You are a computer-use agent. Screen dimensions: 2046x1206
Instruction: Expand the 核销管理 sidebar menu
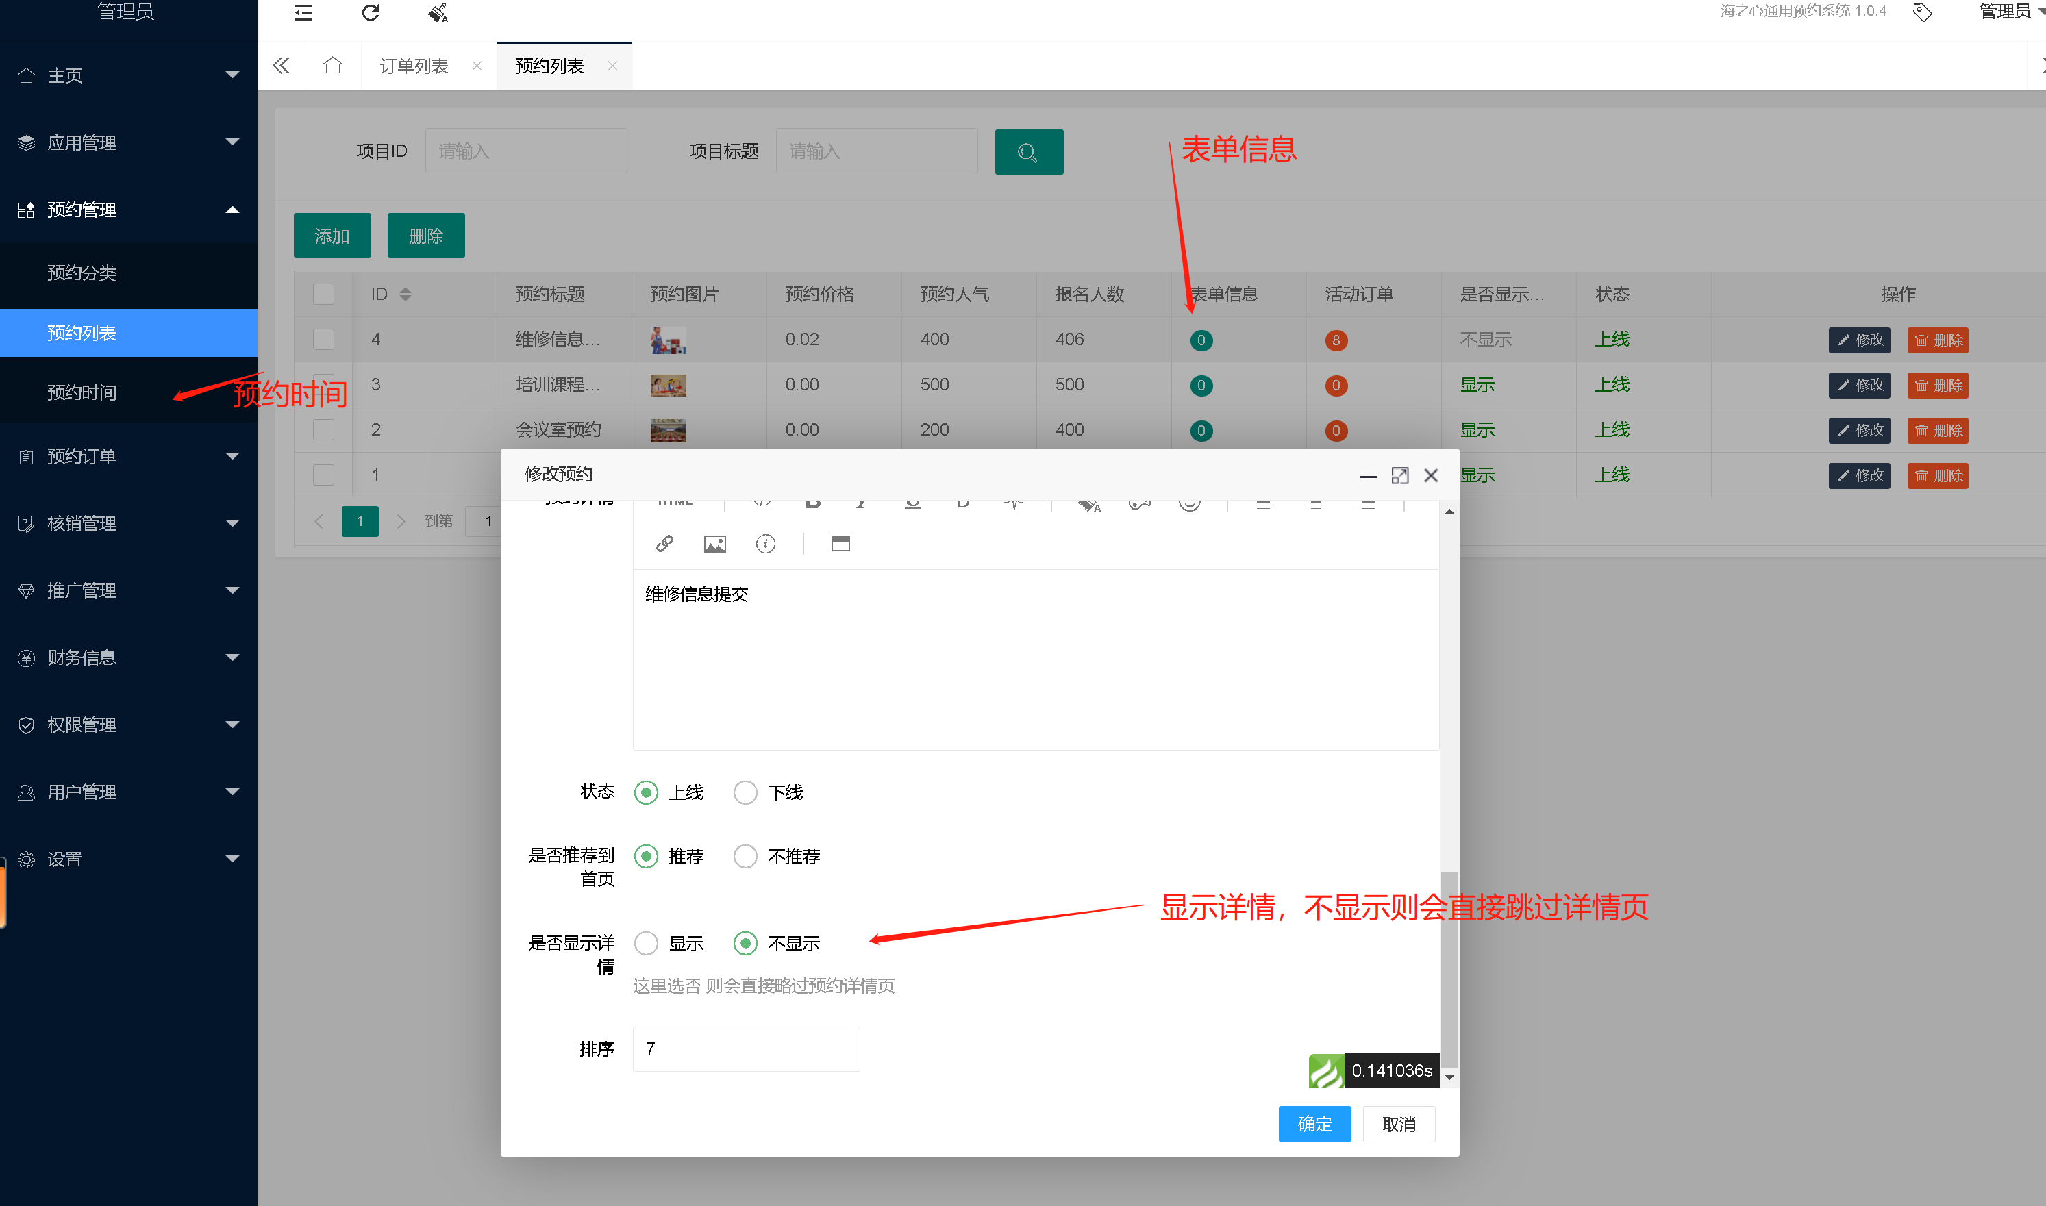(x=128, y=524)
